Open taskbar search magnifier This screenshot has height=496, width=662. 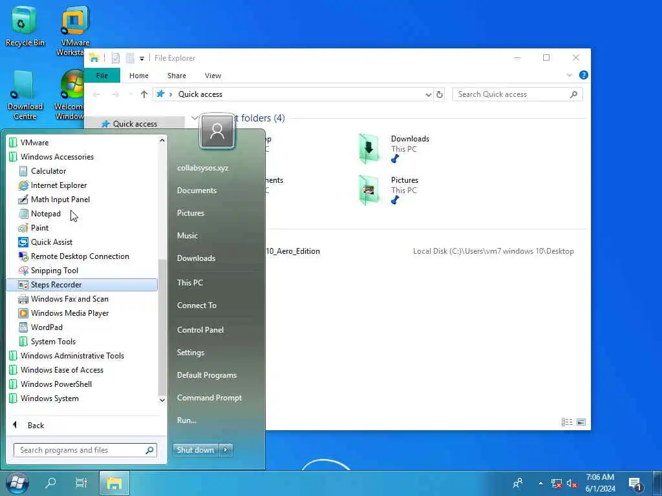[x=50, y=483]
